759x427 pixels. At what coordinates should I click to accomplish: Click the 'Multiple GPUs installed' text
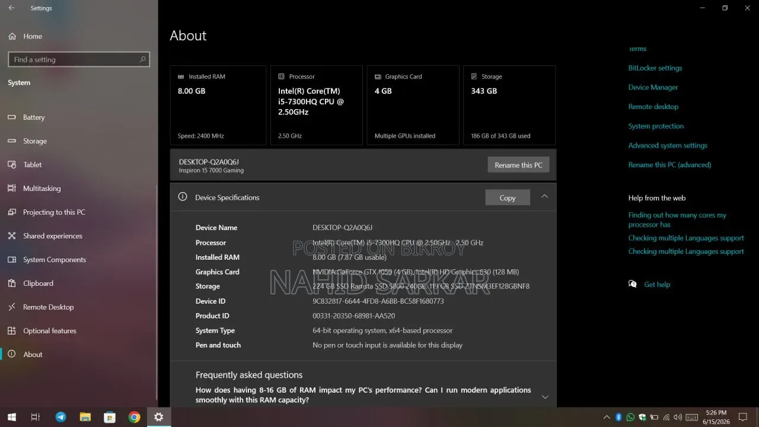405,136
